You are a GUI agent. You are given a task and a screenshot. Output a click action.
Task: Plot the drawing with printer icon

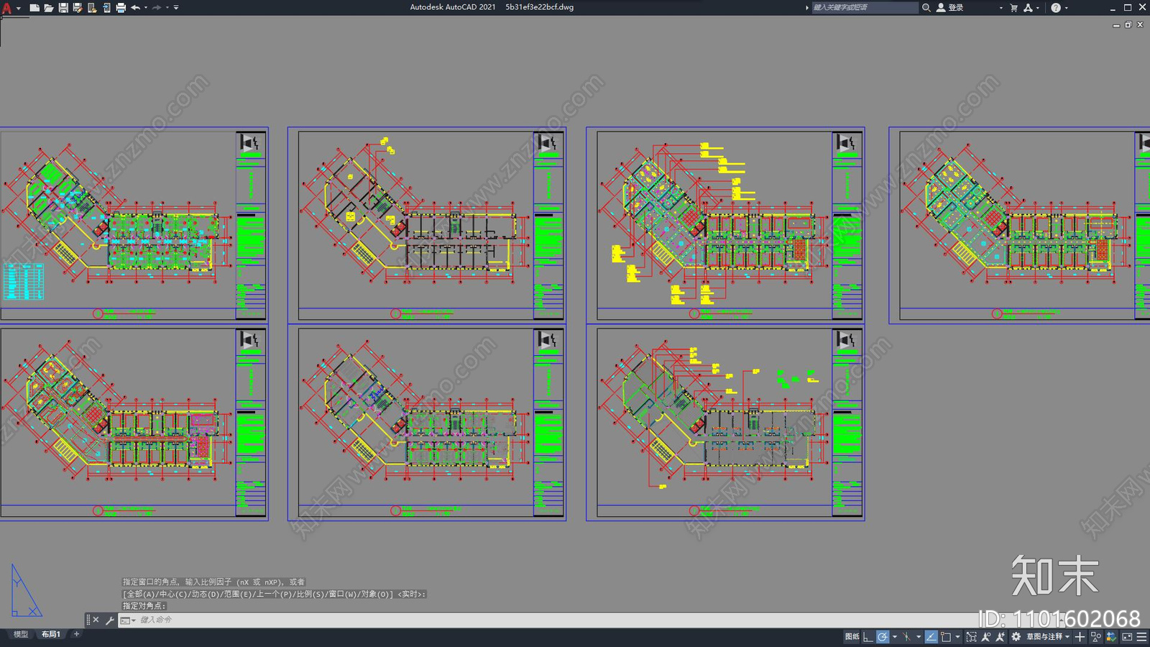point(121,8)
